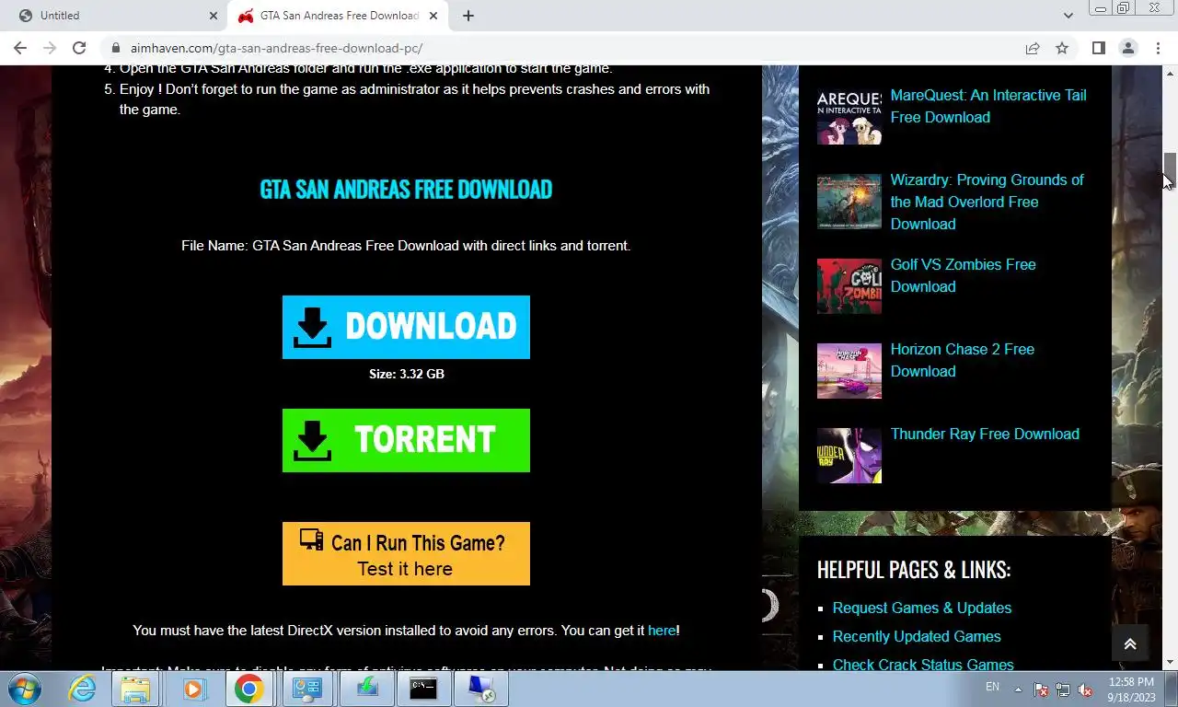Open the Chrome three-dot menu
Image resolution: width=1178 pixels, height=707 pixels.
click(x=1158, y=48)
